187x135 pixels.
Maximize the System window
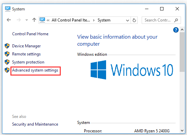(x=162, y=9)
